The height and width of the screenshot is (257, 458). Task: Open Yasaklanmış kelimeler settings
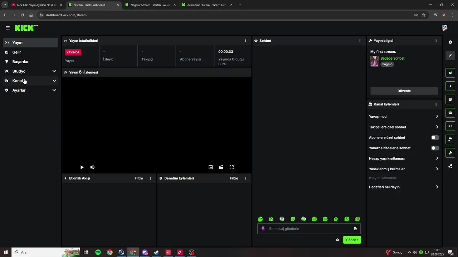coord(404,169)
